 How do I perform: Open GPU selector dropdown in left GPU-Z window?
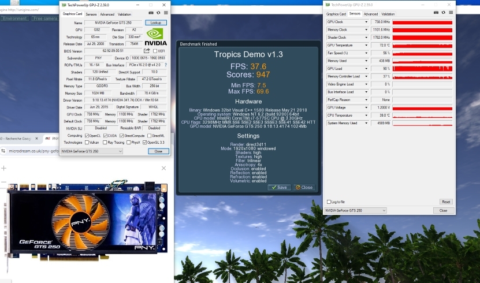pyautogui.click(x=92, y=151)
